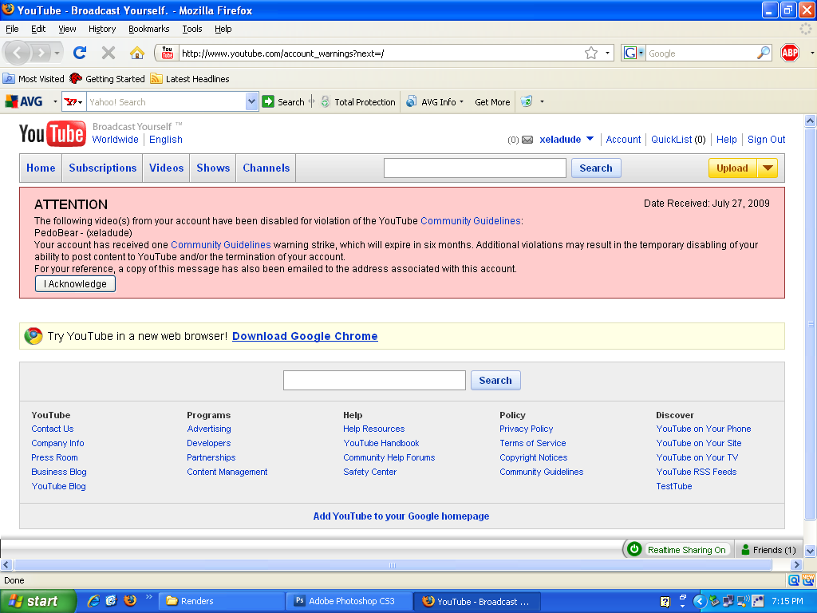Bookmark page with the star icon
817x613 pixels.
tap(591, 53)
